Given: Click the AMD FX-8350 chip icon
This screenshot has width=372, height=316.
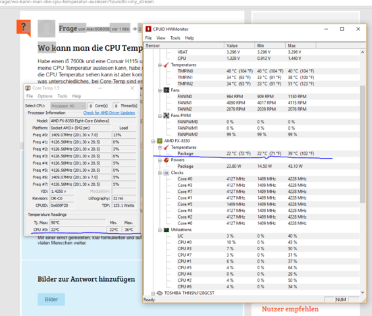Looking at the screenshot, I should click(160, 141).
